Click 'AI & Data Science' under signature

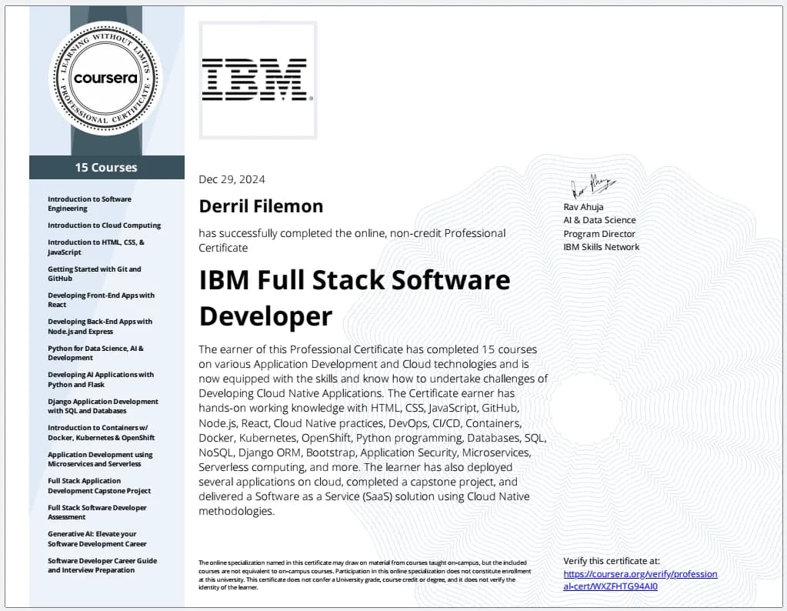[x=599, y=220]
